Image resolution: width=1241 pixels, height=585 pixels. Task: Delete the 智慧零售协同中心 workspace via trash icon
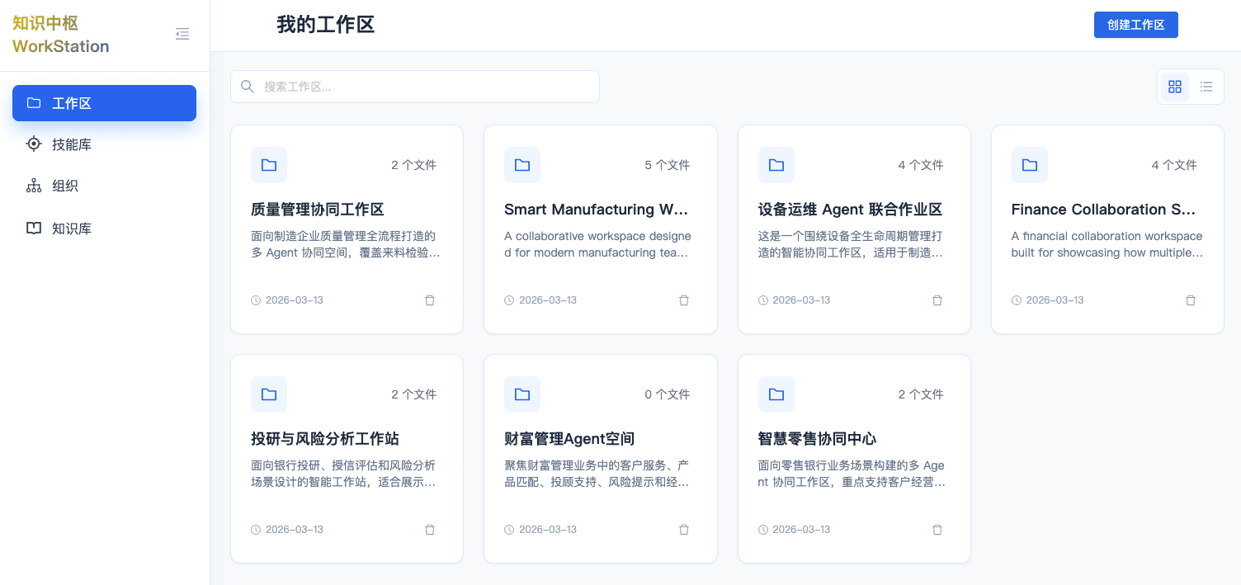pyautogui.click(x=937, y=530)
